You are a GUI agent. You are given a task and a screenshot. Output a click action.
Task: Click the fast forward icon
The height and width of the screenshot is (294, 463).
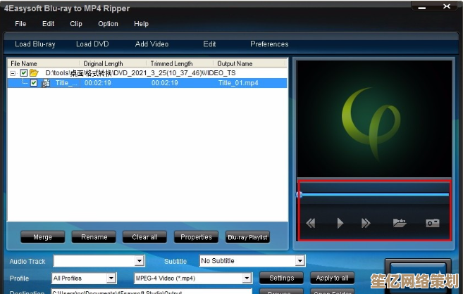[x=366, y=223]
